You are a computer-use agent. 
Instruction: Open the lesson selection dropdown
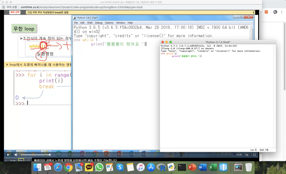pyautogui.click(x=140, y=12)
